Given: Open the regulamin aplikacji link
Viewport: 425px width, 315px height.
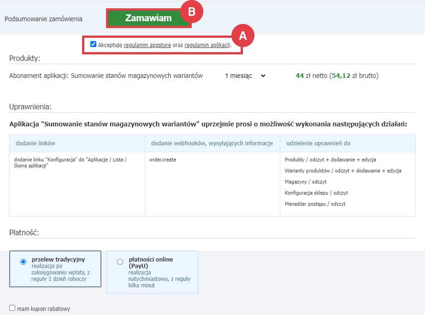Looking at the screenshot, I should (207, 45).
